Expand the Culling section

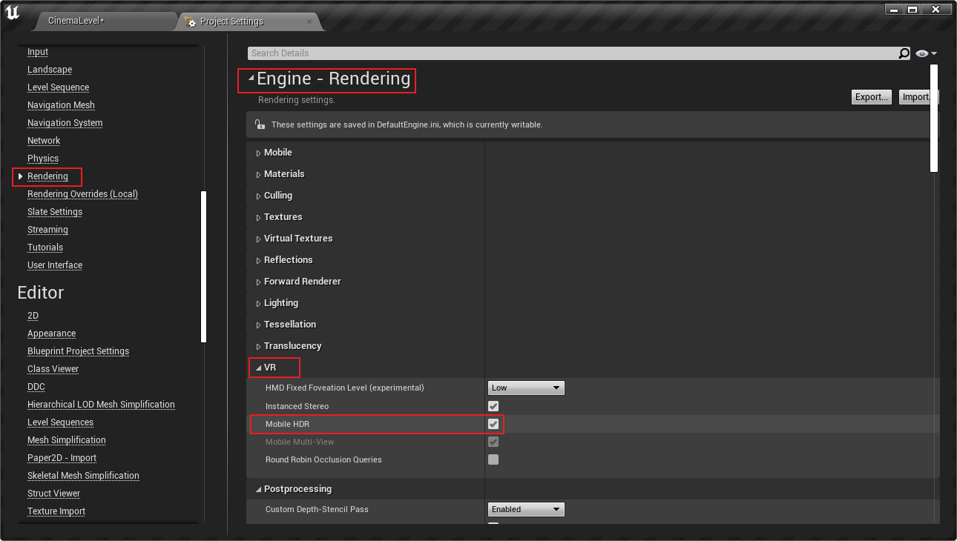[259, 196]
